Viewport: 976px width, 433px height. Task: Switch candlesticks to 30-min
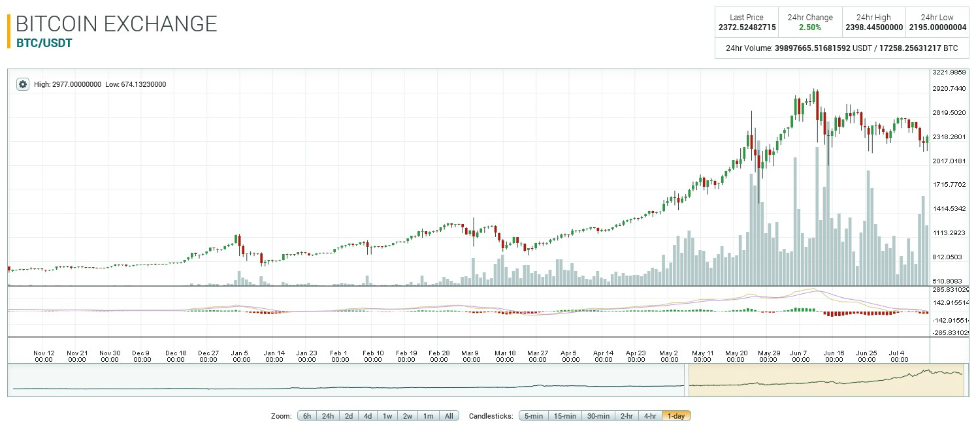pos(598,416)
